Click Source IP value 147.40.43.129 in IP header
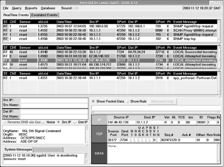Screen dimensions: 224x167 (121, 122)
